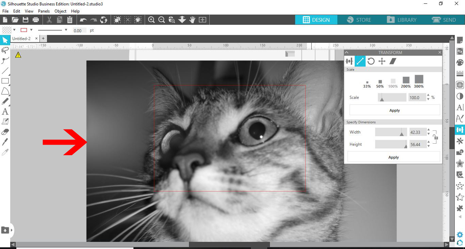Image resolution: width=465 pixels, height=249 pixels.
Task: Click the Deselect All icon
Action: click(x=128, y=20)
